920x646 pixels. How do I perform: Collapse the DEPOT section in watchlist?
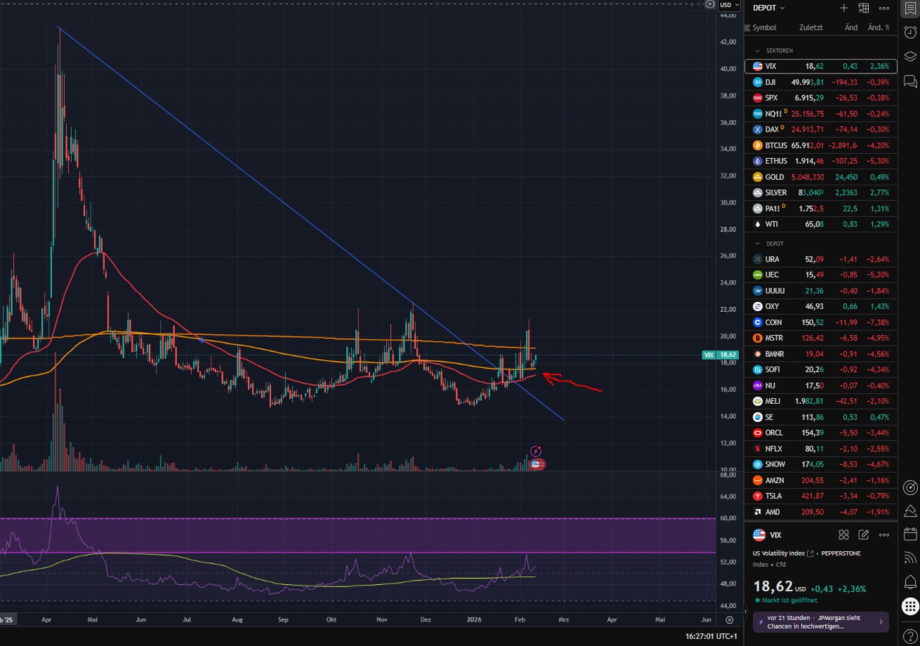coord(757,244)
